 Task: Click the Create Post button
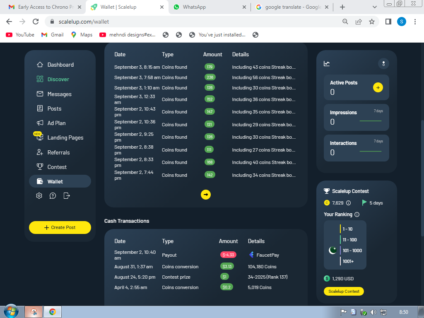(x=60, y=227)
